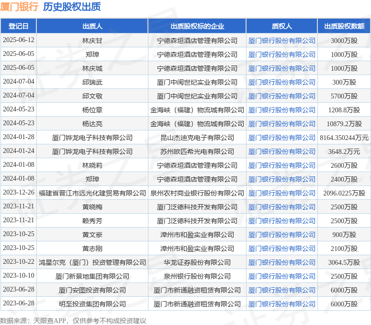Select 昆山杰迪克电子有限公司 cell

click(x=197, y=138)
